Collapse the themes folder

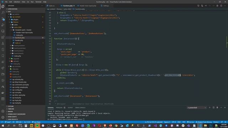[16, 22]
